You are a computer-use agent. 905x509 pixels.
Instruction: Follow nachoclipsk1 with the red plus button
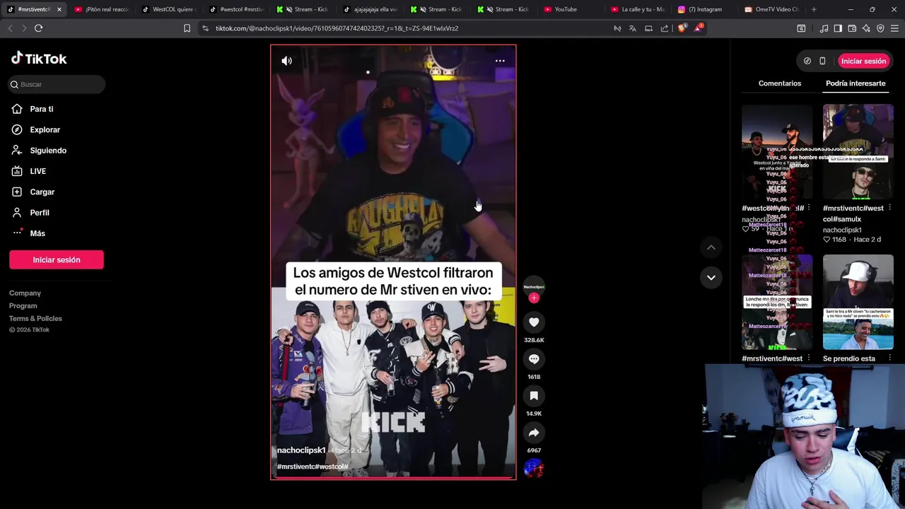[534, 298]
